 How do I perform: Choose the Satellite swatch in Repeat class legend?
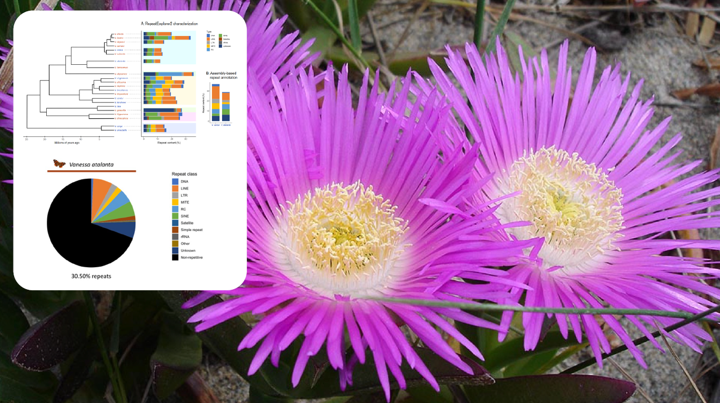[175, 223]
